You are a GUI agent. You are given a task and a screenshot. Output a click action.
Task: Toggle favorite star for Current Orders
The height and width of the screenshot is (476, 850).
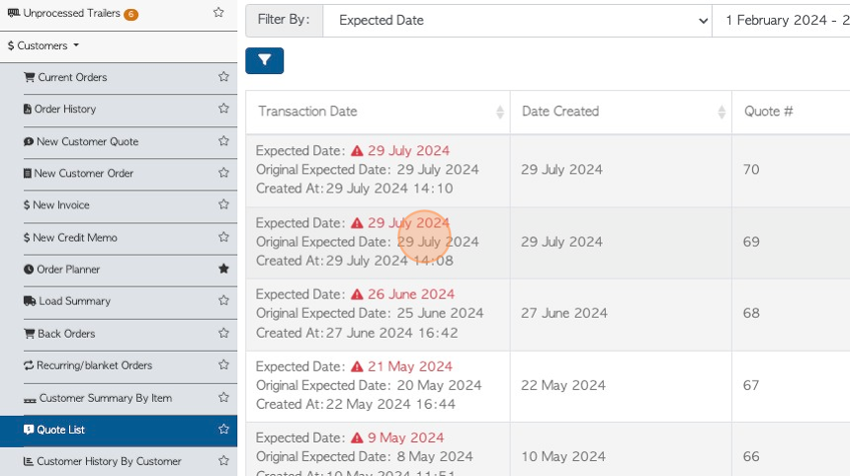pos(223,77)
